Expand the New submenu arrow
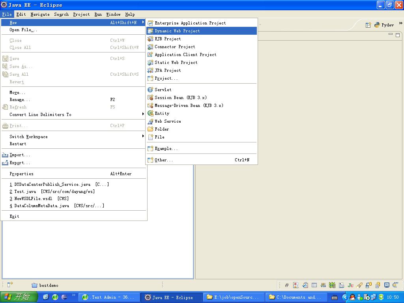Image resolution: width=404 pixels, height=303 pixels. (x=143, y=22)
